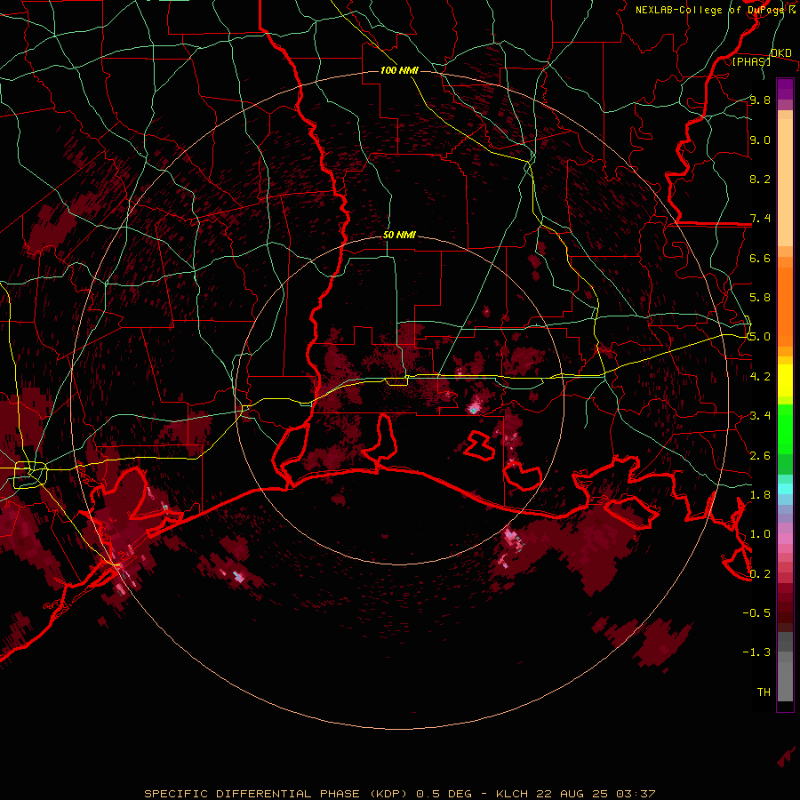Image resolution: width=800 pixels, height=800 pixels.
Task: Click the 1.8 scale value
Action: click(760, 495)
